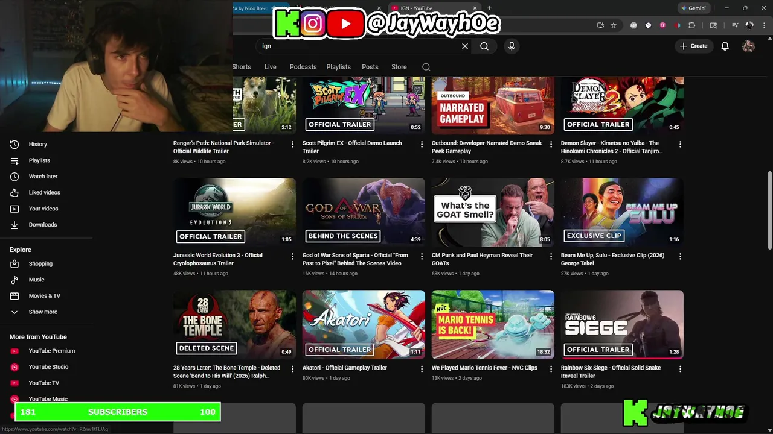The width and height of the screenshot is (773, 434).
Task: Open Chrome extensions puzzle icon
Action: [692, 25]
